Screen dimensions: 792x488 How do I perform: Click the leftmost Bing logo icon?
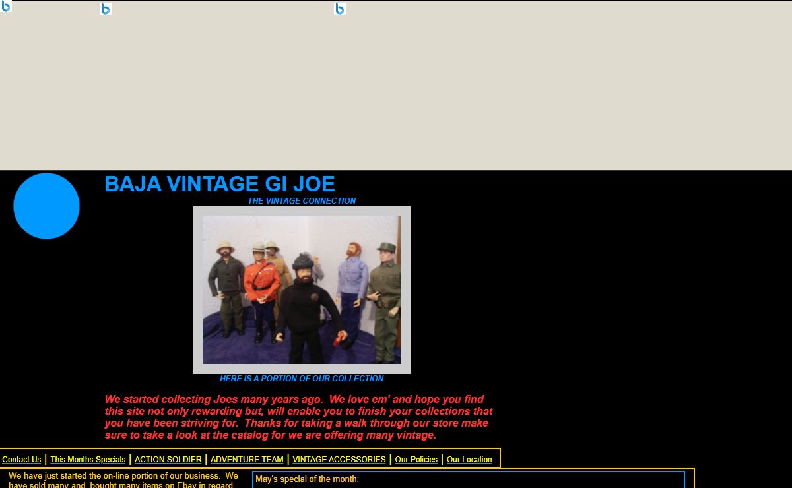click(x=6, y=6)
